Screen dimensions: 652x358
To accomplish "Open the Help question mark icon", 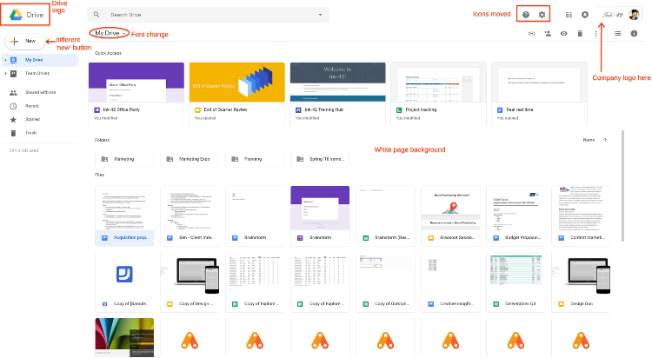I will (x=525, y=15).
